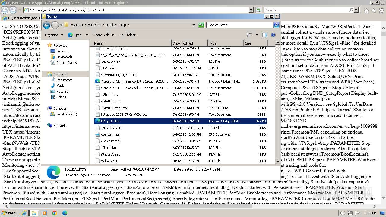This screenshot has height=217, width=386.
Task: Click the Explorer Back button in Temp window
Action: point(46,25)
